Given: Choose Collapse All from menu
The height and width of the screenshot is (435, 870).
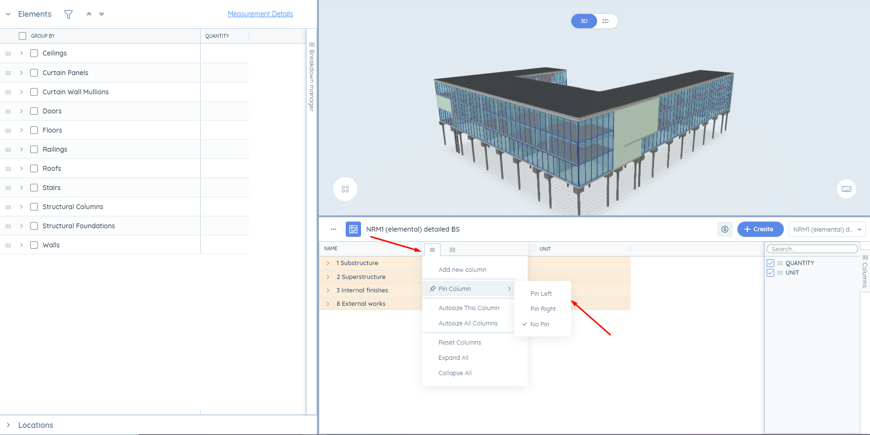Looking at the screenshot, I should tap(455, 373).
